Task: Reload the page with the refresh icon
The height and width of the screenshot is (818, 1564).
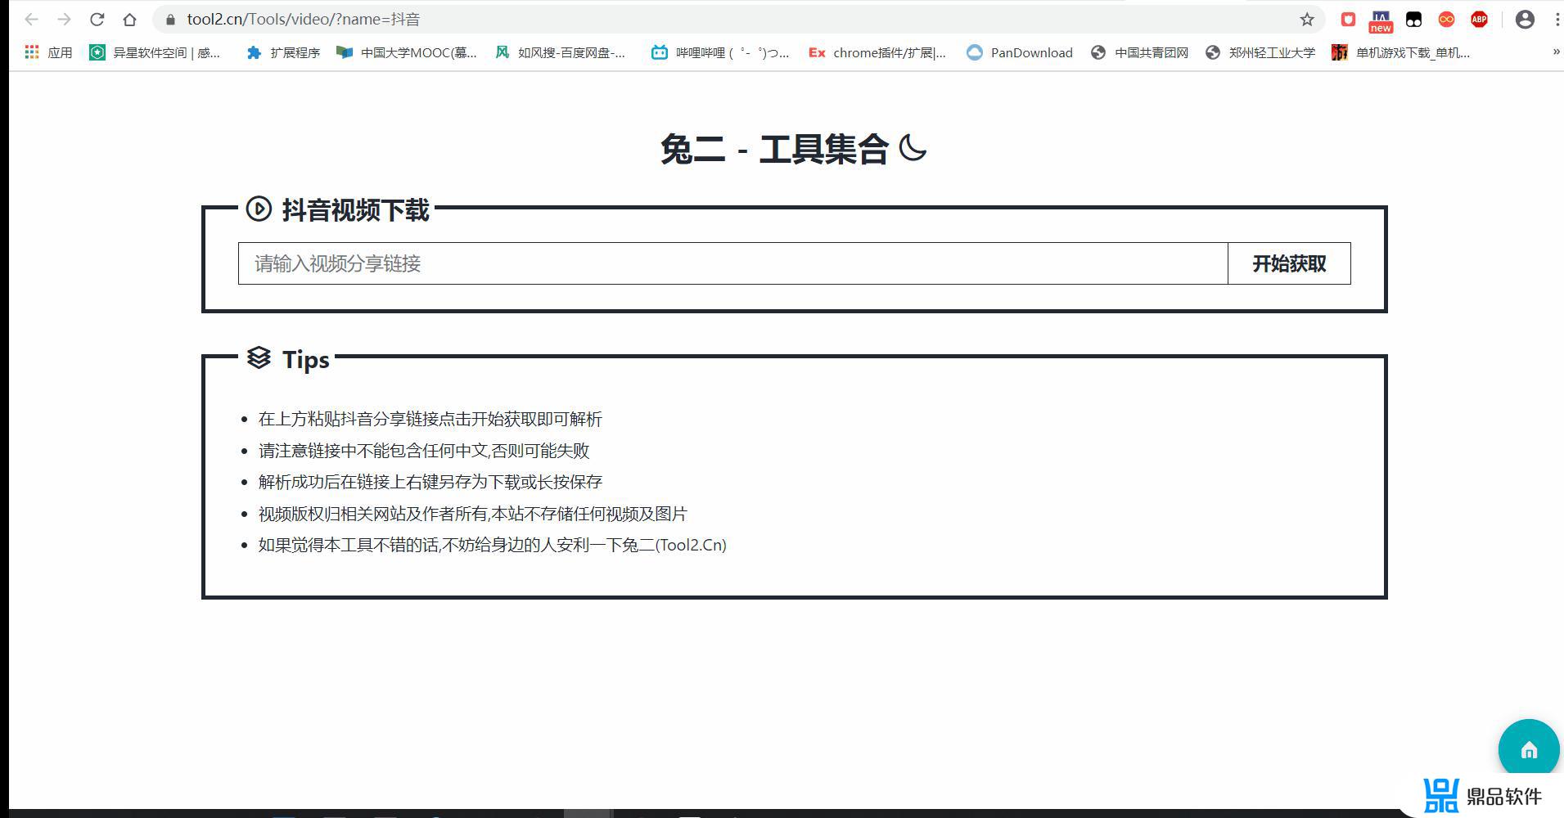Action: tap(97, 19)
